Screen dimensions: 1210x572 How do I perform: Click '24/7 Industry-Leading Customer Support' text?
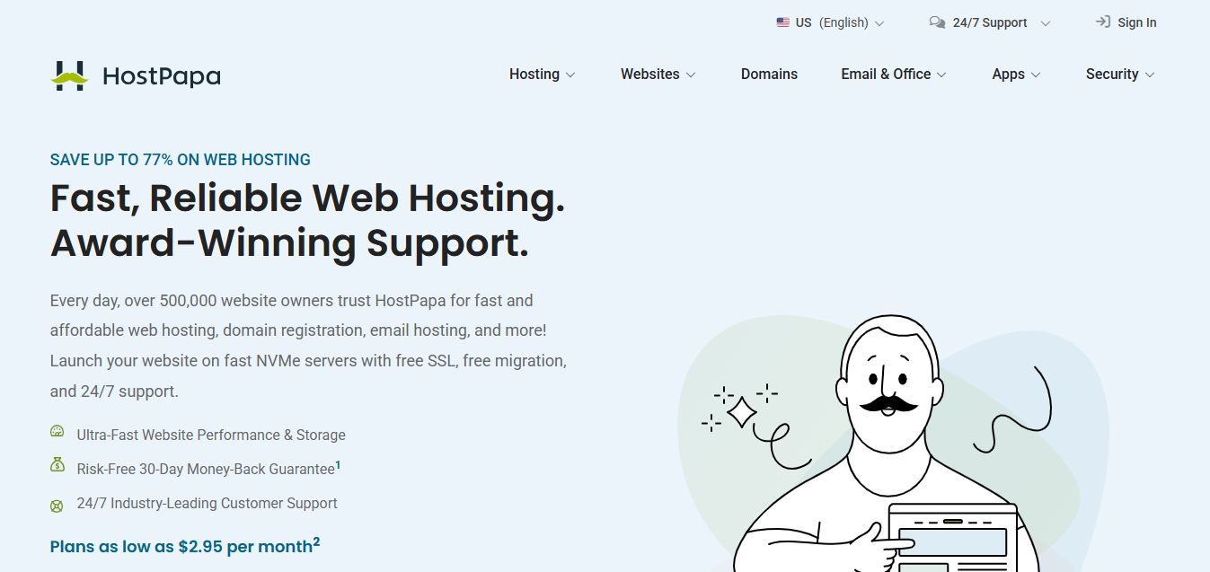pyautogui.click(x=208, y=504)
